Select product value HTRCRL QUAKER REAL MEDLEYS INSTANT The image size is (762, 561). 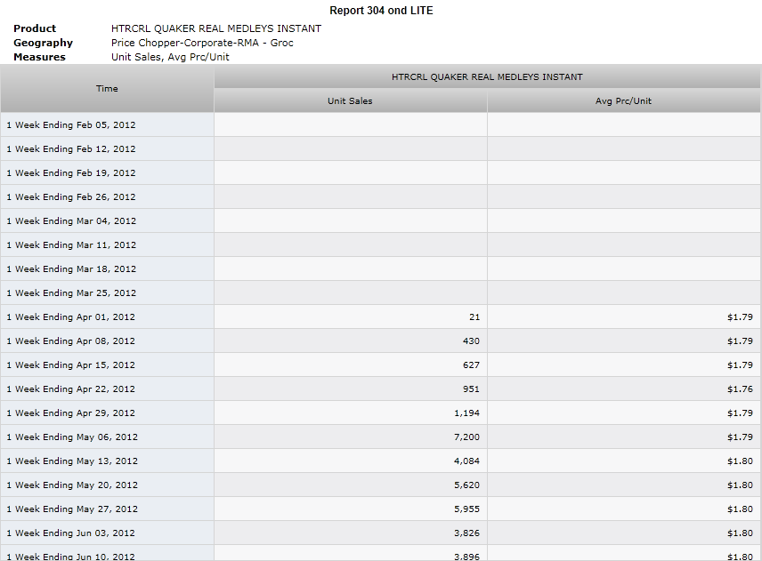tap(216, 28)
